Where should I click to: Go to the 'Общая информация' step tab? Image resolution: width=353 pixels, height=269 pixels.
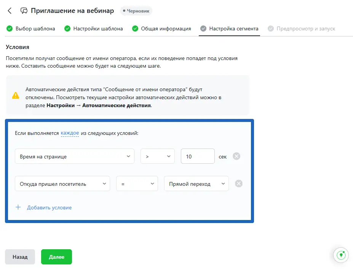point(166,28)
